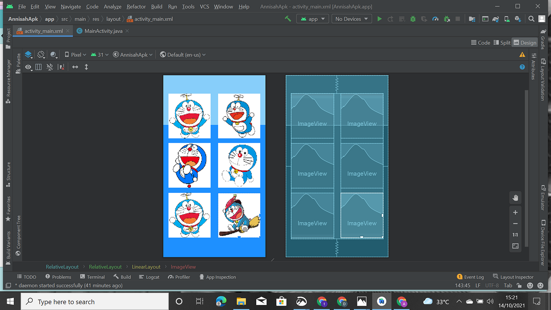Switch to Design view mode
This screenshot has height=310, width=551.
tap(525, 42)
